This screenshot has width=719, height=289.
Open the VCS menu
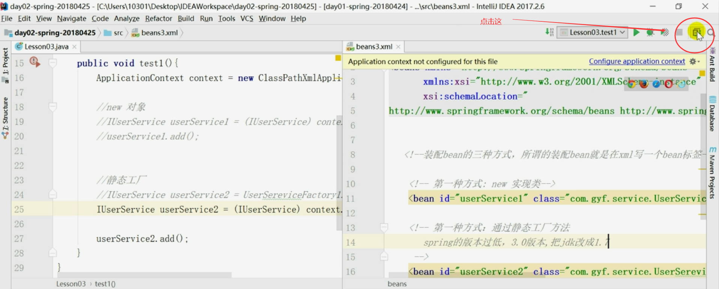pyautogui.click(x=247, y=18)
